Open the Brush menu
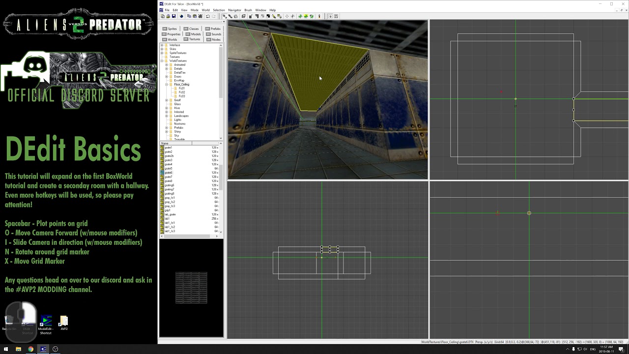The height and width of the screenshot is (354, 629). click(x=248, y=10)
